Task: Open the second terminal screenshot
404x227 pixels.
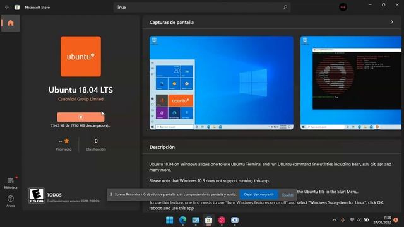Action: point(351,83)
